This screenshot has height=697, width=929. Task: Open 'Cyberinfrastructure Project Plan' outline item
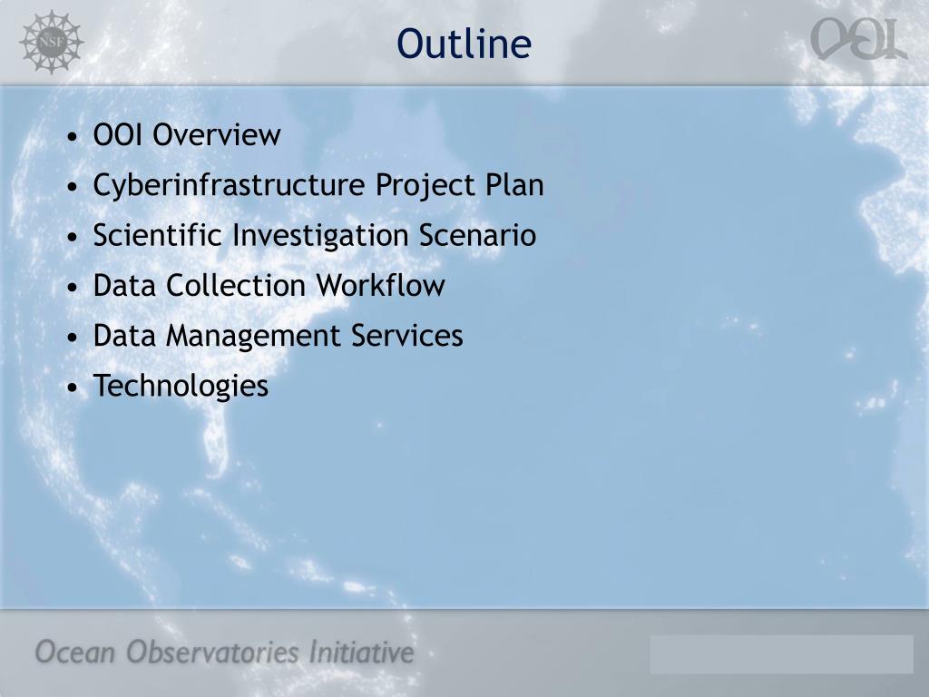tap(318, 185)
